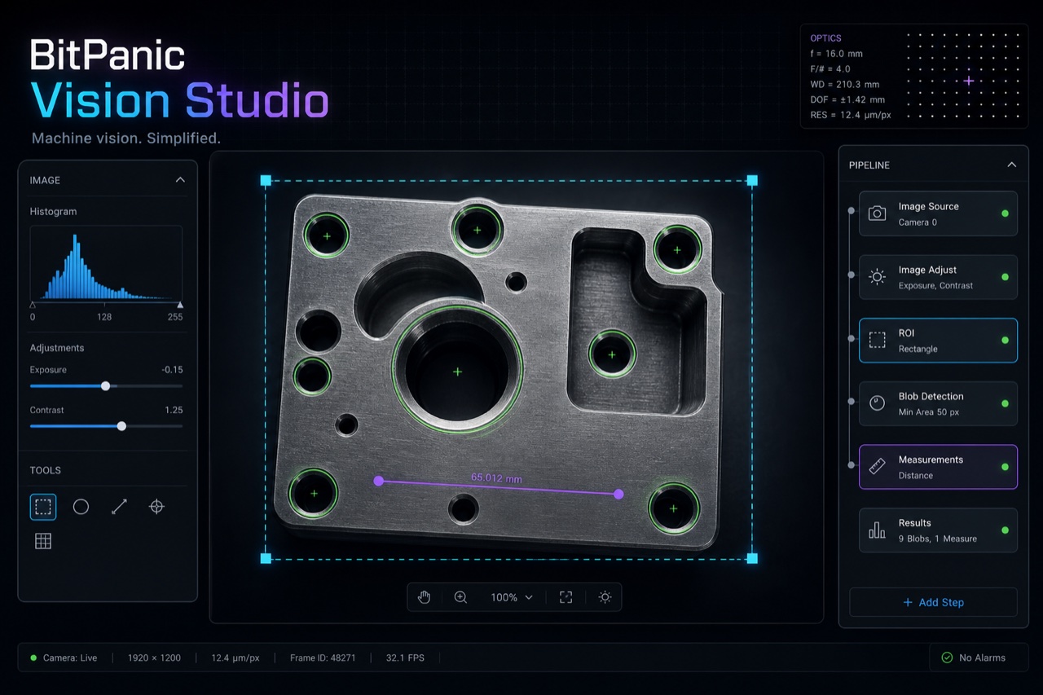Image resolution: width=1043 pixels, height=695 pixels.
Task: Select the ROI Rectangle pipeline step
Action: coord(938,341)
